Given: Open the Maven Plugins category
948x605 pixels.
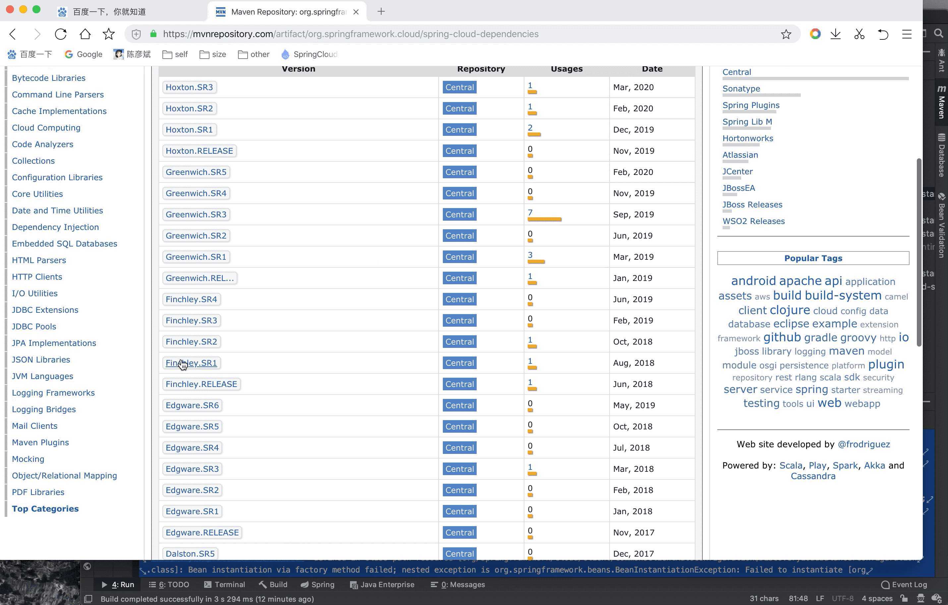Looking at the screenshot, I should pos(40,442).
